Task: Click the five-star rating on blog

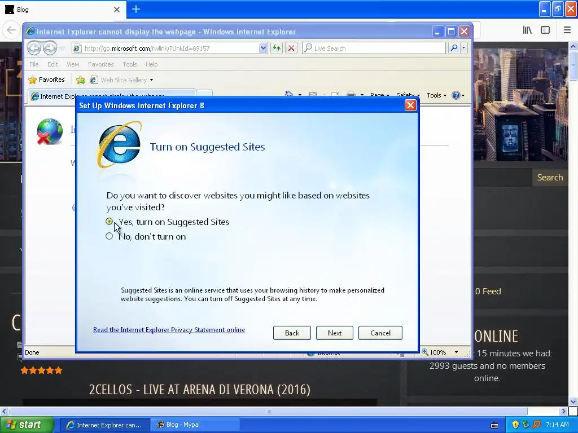Action: pyautogui.click(x=41, y=370)
